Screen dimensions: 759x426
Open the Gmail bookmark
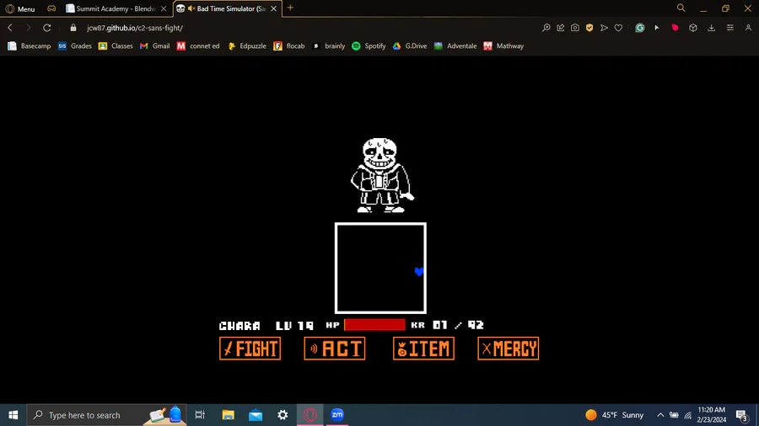tap(155, 46)
